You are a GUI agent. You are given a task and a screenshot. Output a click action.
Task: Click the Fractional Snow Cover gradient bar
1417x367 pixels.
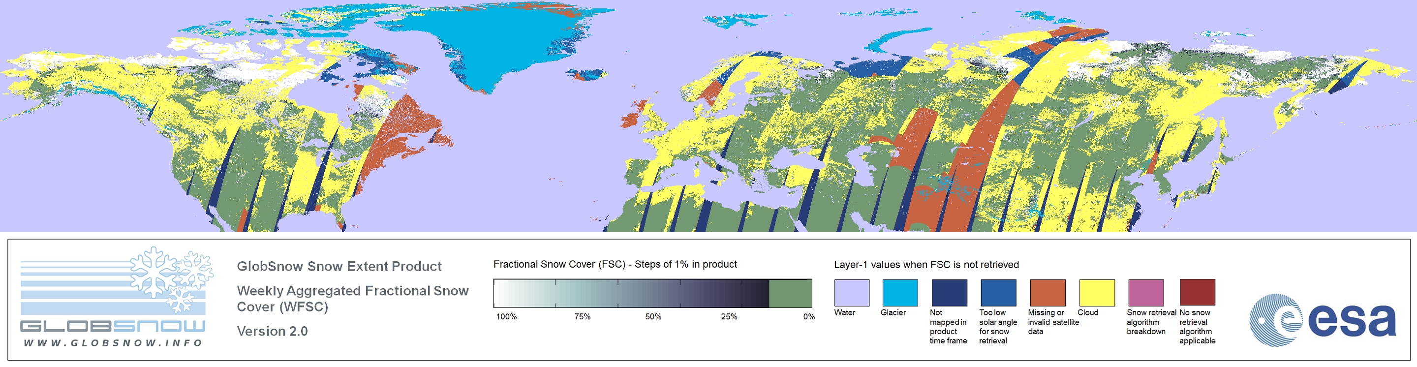652,293
